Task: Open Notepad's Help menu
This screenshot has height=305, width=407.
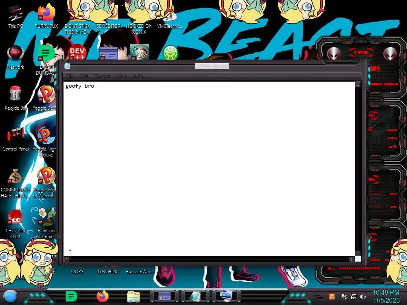Action: coord(138,76)
